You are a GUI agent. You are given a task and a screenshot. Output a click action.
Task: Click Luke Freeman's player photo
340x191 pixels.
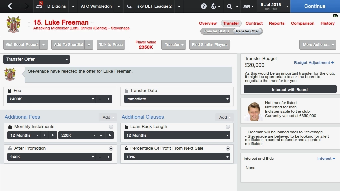pyautogui.click(x=253, y=111)
